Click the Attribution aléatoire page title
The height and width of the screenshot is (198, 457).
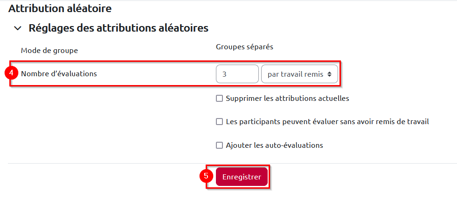pyautogui.click(x=60, y=8)
